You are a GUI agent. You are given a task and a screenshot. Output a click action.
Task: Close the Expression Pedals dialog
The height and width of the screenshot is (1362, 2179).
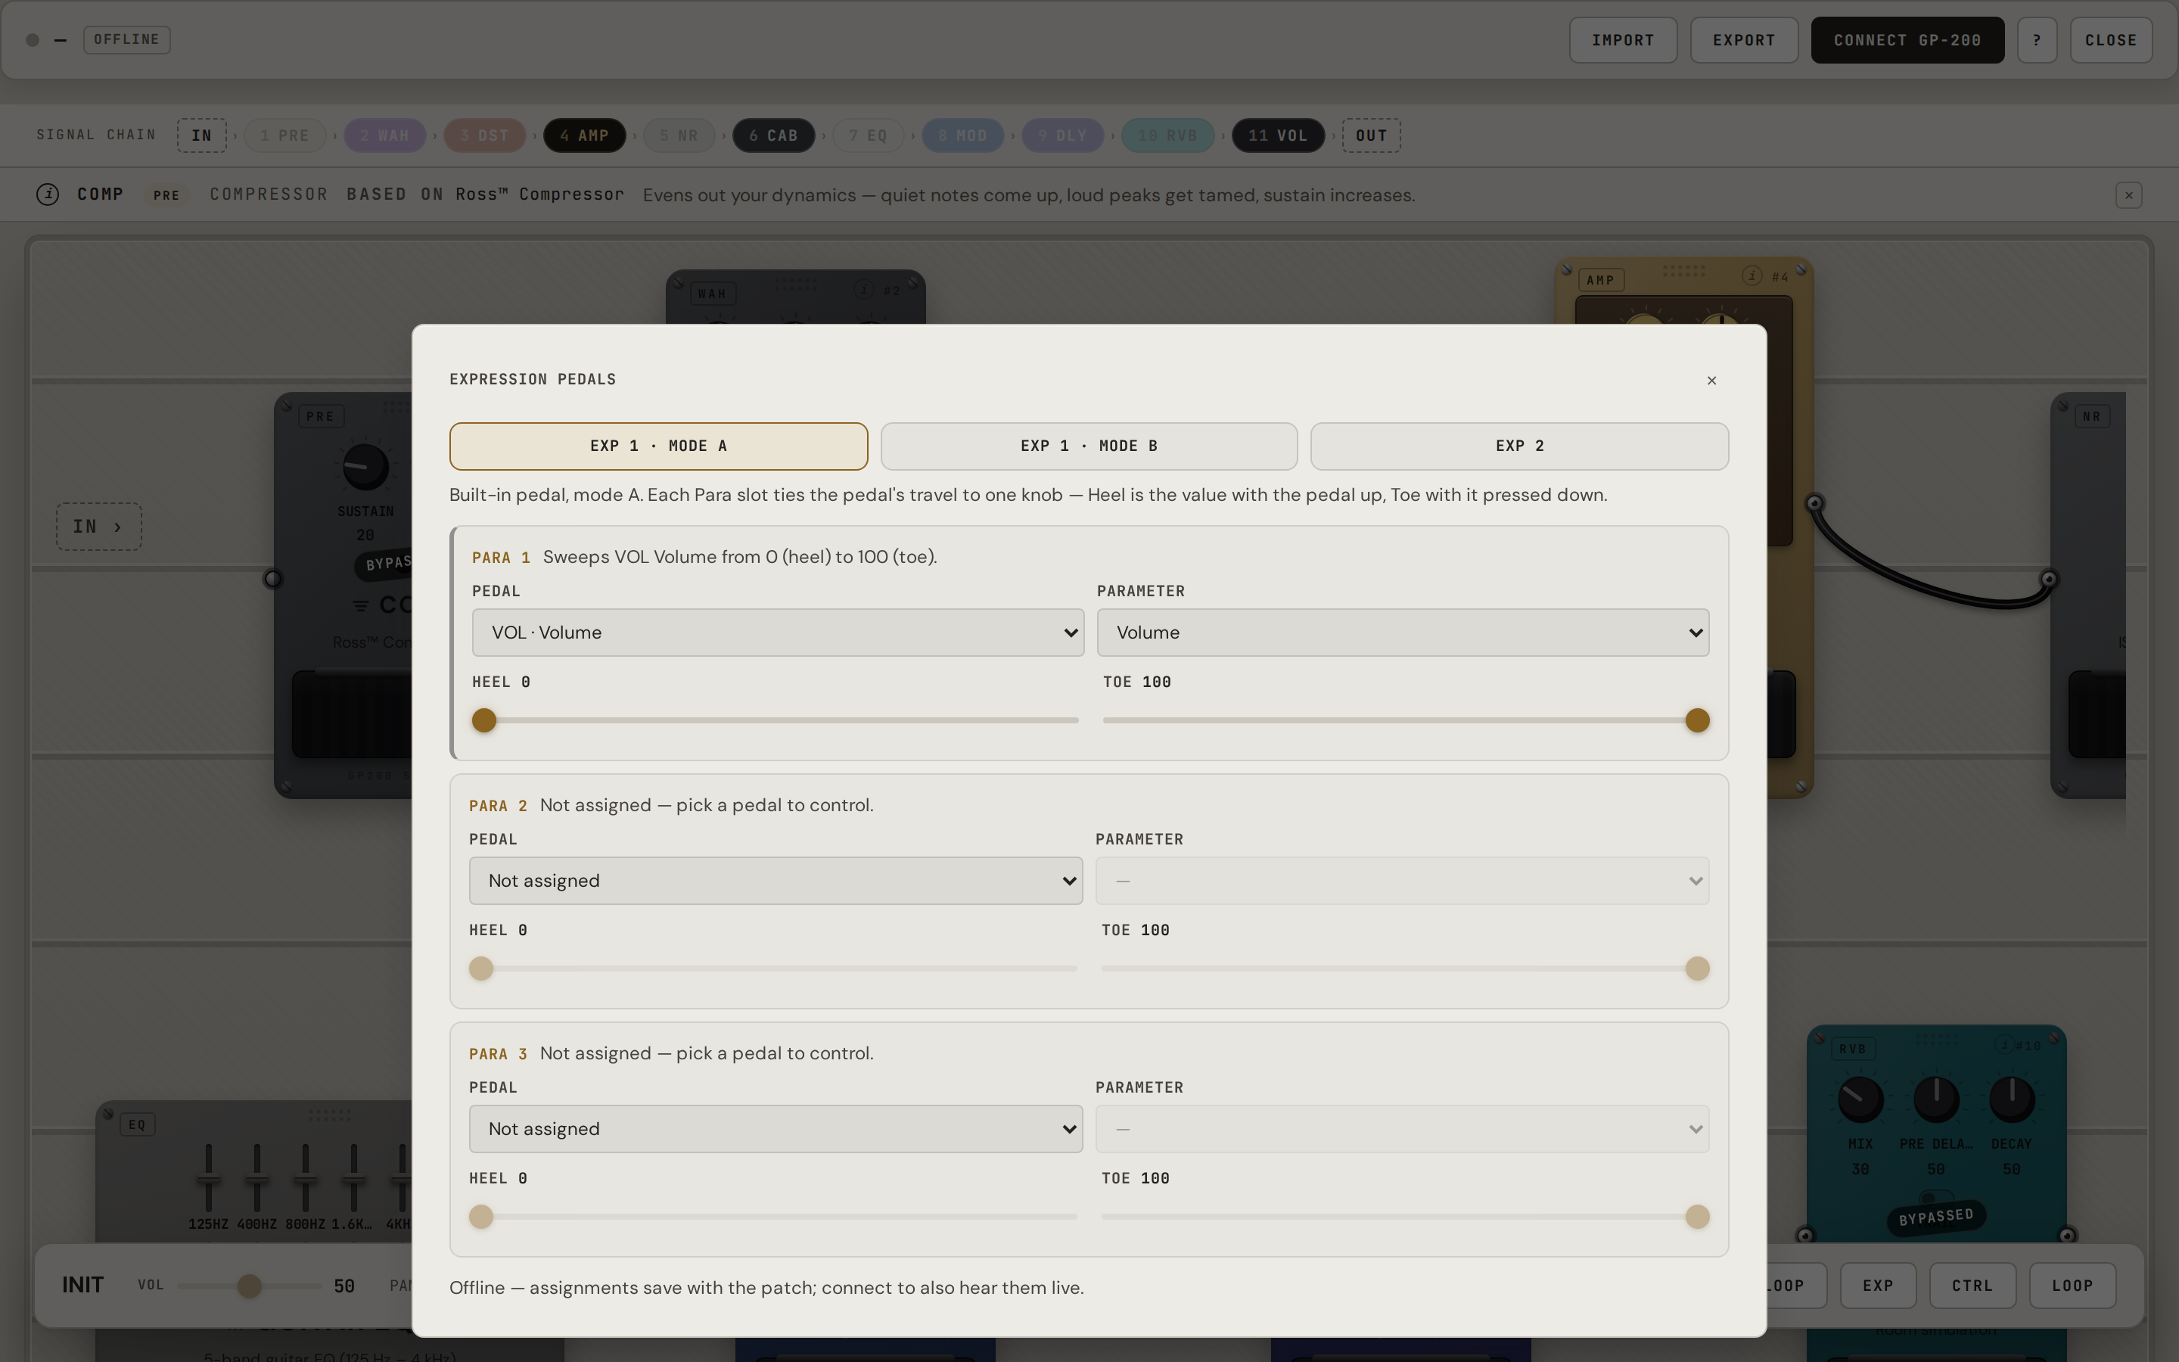(x=1711, y=380)
